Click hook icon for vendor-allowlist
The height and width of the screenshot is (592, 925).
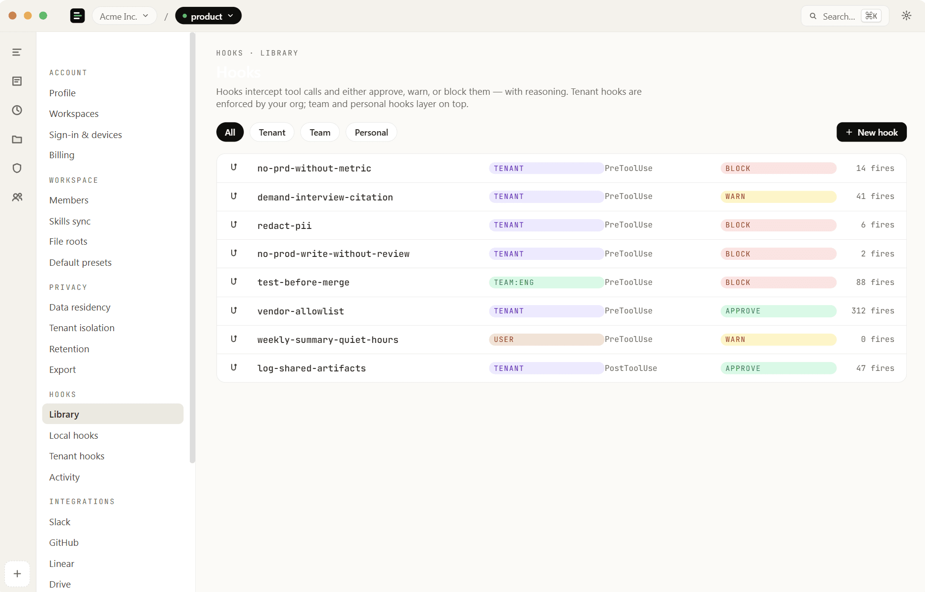(234, 310)
